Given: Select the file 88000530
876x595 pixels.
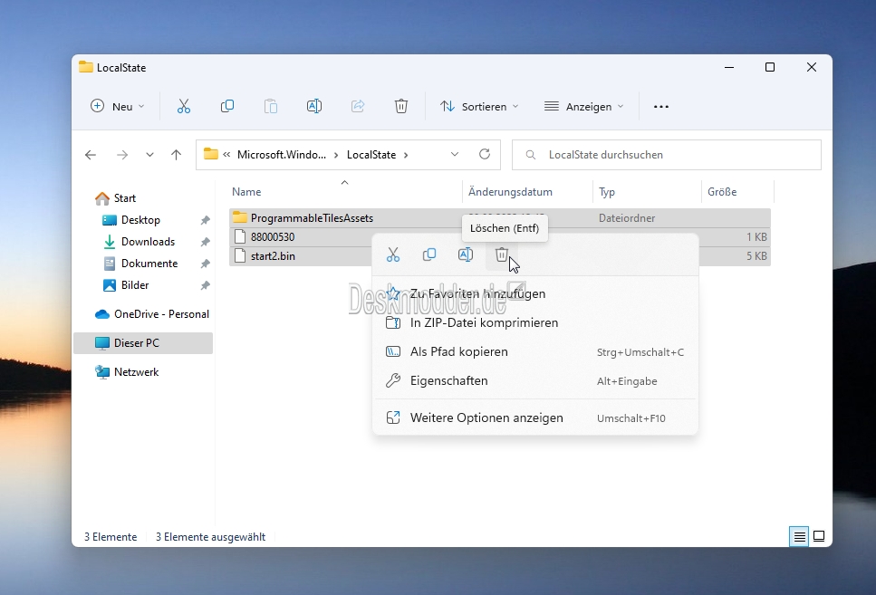Looking at the screenshot, I should [x=273, y=237].
